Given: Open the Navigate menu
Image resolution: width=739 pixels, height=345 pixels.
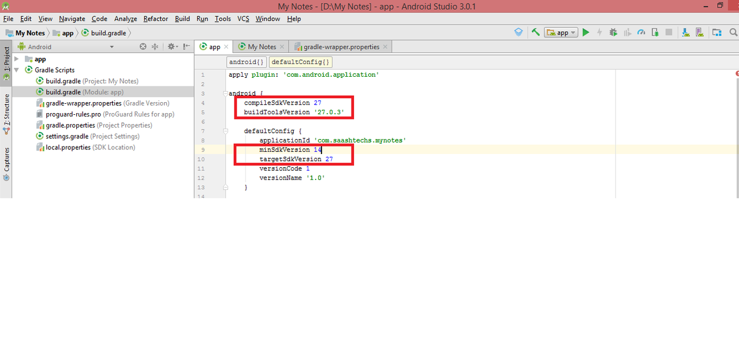Looking at the screenshot, I should (72, 18).
